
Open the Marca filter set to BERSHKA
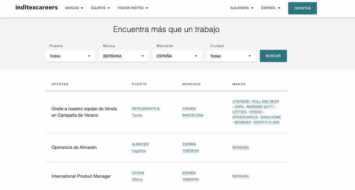(x=124, y=56)
